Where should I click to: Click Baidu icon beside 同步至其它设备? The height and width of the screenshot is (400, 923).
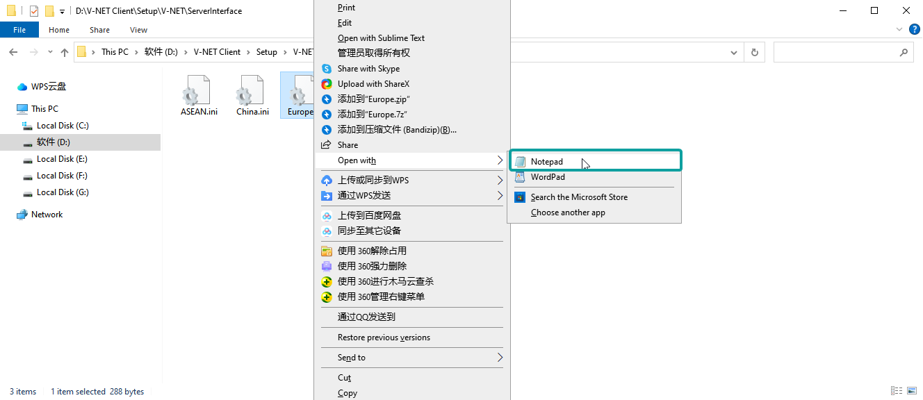tap(326, 231)
